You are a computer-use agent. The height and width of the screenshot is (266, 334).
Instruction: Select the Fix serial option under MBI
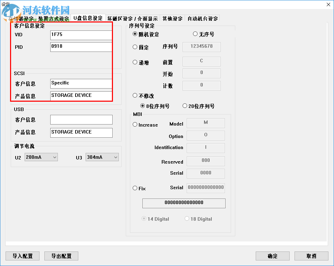click(x=135, y=188)
